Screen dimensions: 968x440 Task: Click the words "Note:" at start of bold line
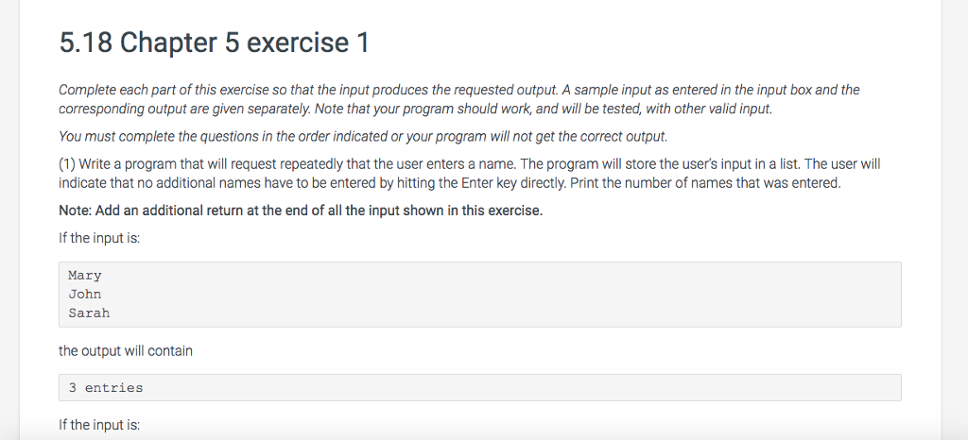click(76, 211)
